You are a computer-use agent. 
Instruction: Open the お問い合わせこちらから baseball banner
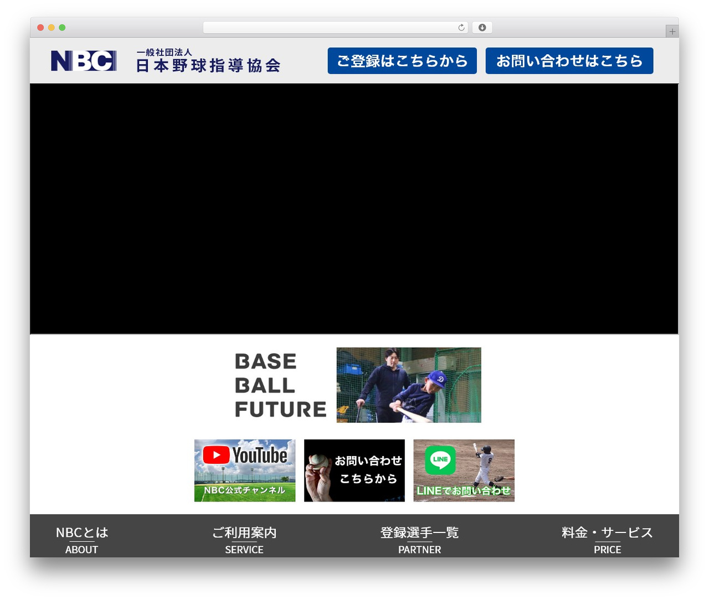(354, 470)
